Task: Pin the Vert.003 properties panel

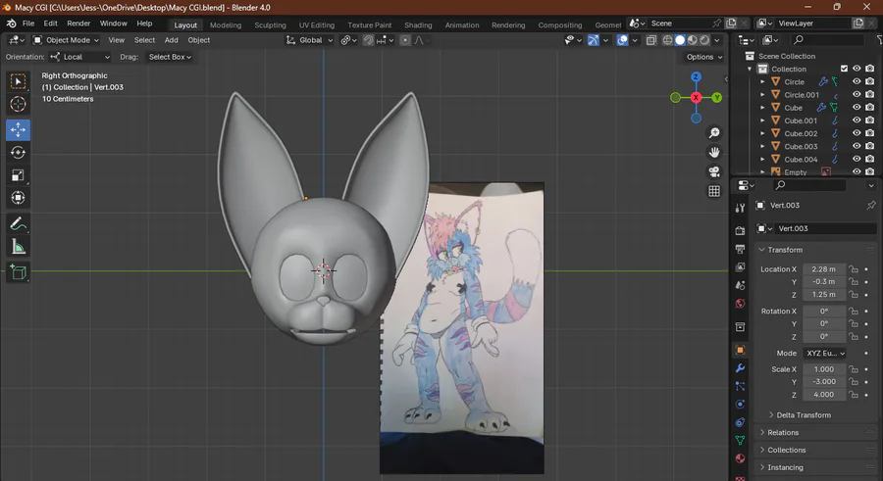Action: [871, 206]
